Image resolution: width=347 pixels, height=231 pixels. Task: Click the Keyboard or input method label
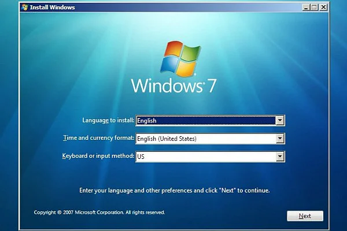[x=98, y=156]
